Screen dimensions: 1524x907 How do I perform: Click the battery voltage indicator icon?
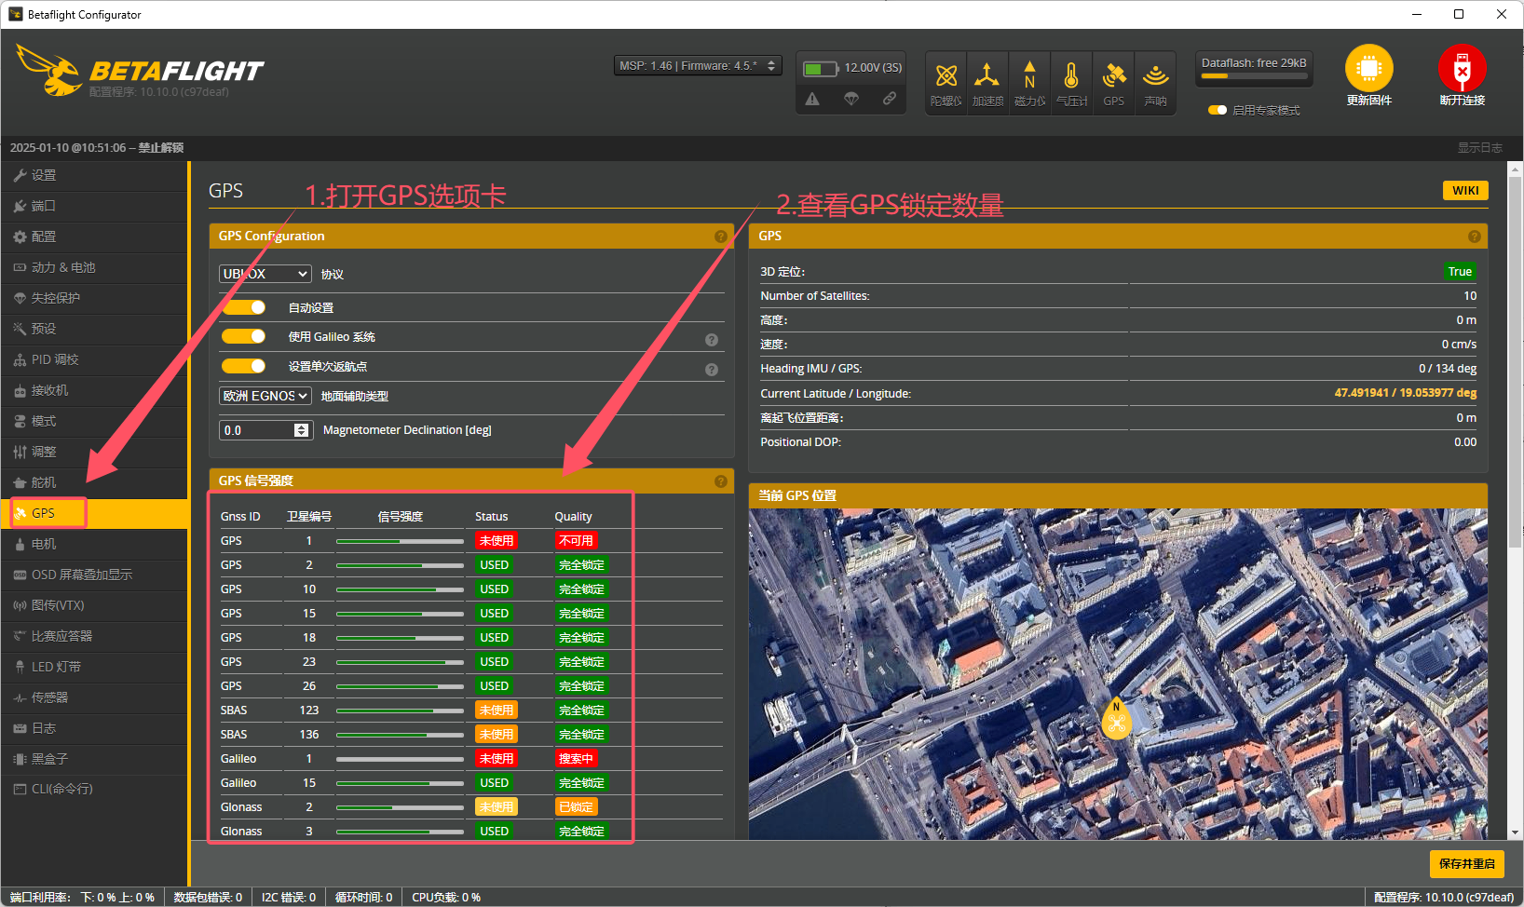[820, 69]
